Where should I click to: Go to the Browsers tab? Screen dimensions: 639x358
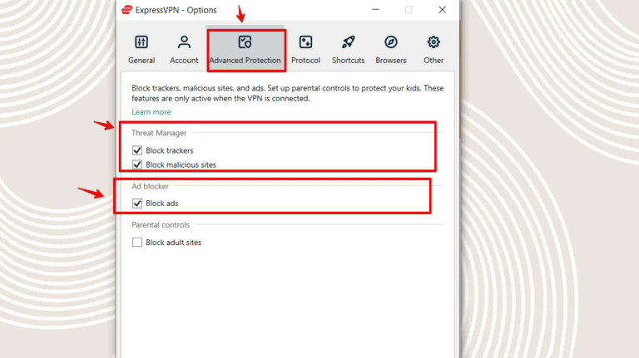tap(391, 50)
